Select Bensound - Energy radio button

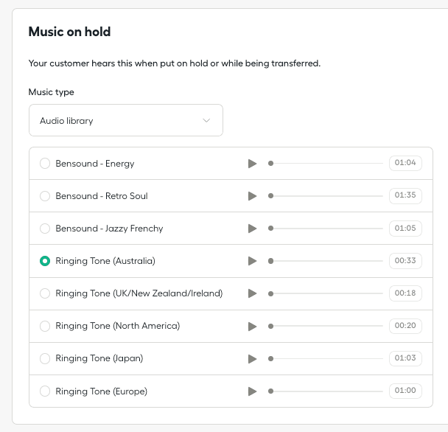45,164
